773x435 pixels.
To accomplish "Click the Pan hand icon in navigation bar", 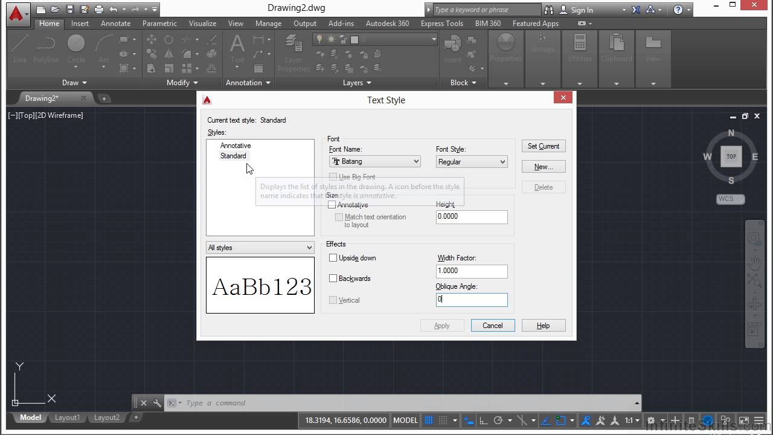I will (754, 263).
